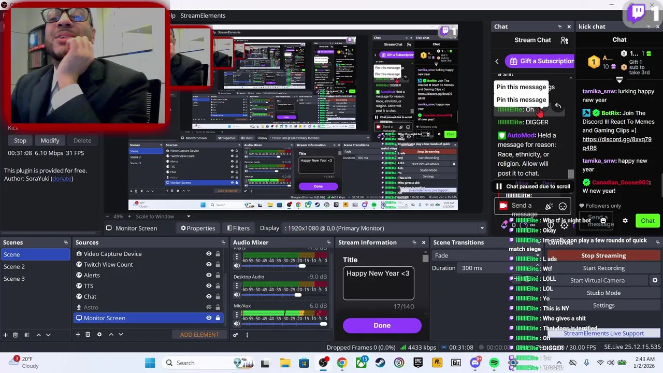This screenshot has width=663, height=373.
Task: Open Steam from the taskbar
Action: click(380, 363)
